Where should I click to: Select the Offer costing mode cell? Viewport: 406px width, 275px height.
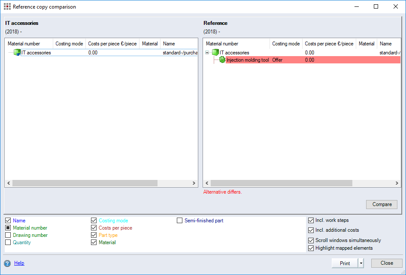coord(277,60)
